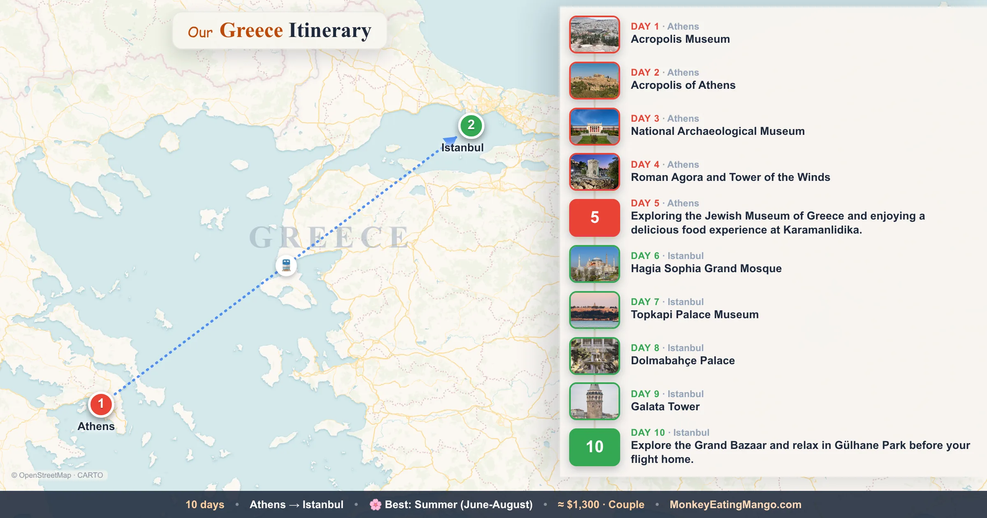Viewport: 987px width, 518px height.
Task: Open the Roman Agora Tower of Winds thumbnail
Action: pos(595,172)
